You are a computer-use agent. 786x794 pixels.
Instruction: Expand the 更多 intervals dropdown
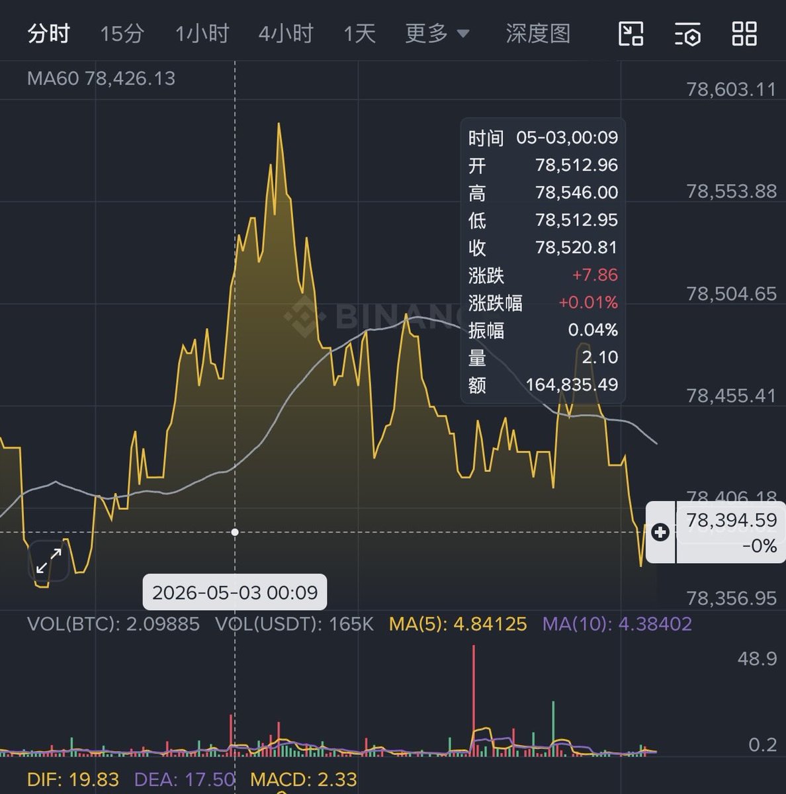pos(437,33)
